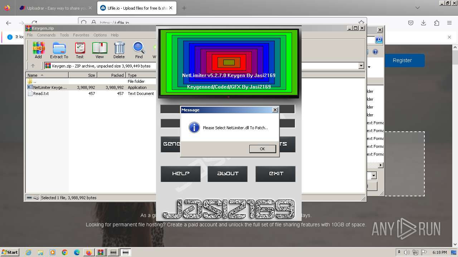Sort by the Size column header

(x=83, y=75)
